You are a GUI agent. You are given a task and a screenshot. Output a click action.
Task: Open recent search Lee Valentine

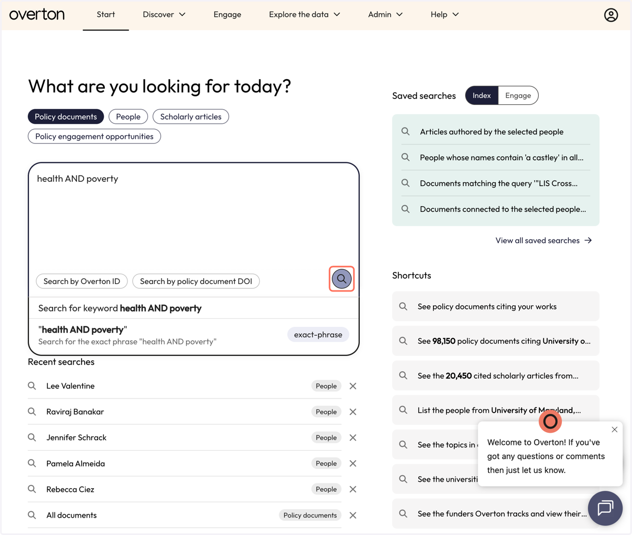[71, 386]
